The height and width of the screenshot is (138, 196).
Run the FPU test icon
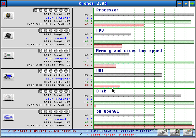click(9, 36)
